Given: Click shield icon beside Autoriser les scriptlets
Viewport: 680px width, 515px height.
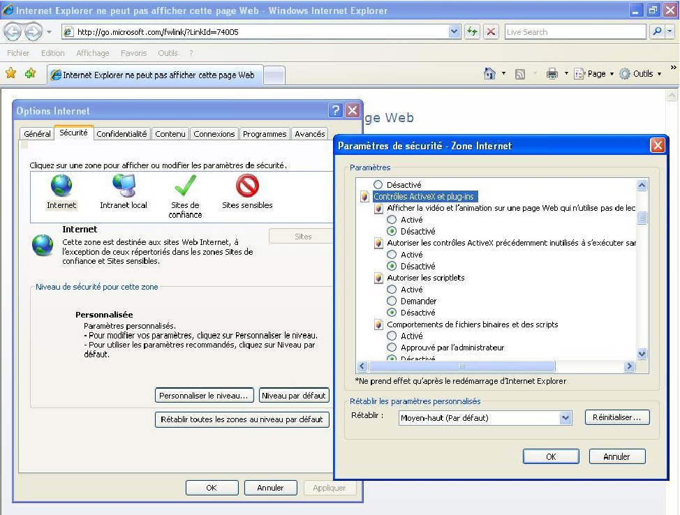Looking at the screenshot, I should (378, 278).
